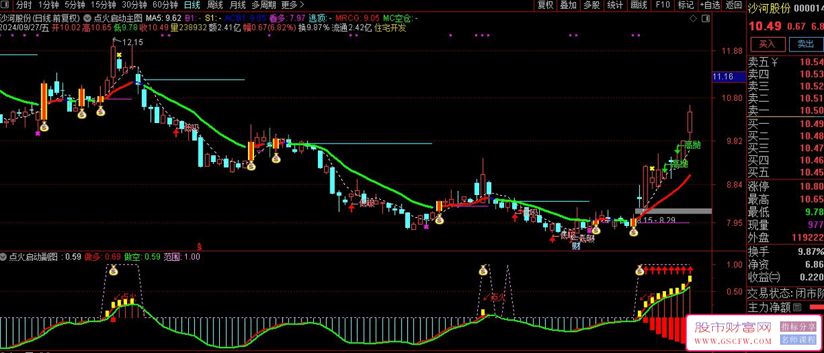Click the 高抛 signal near latest candle

(692, 145)
